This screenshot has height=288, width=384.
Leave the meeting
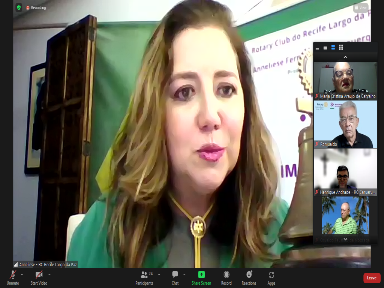372,278
